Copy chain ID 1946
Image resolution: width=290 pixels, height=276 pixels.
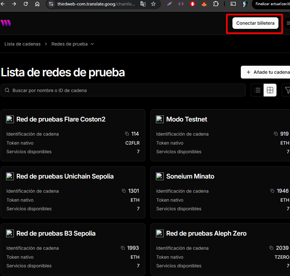[272, 191]
